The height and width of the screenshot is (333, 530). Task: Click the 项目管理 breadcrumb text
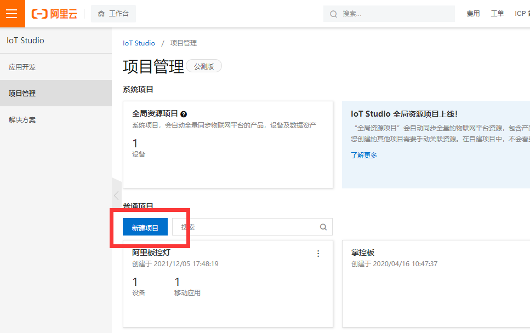(x=184, y=43)
